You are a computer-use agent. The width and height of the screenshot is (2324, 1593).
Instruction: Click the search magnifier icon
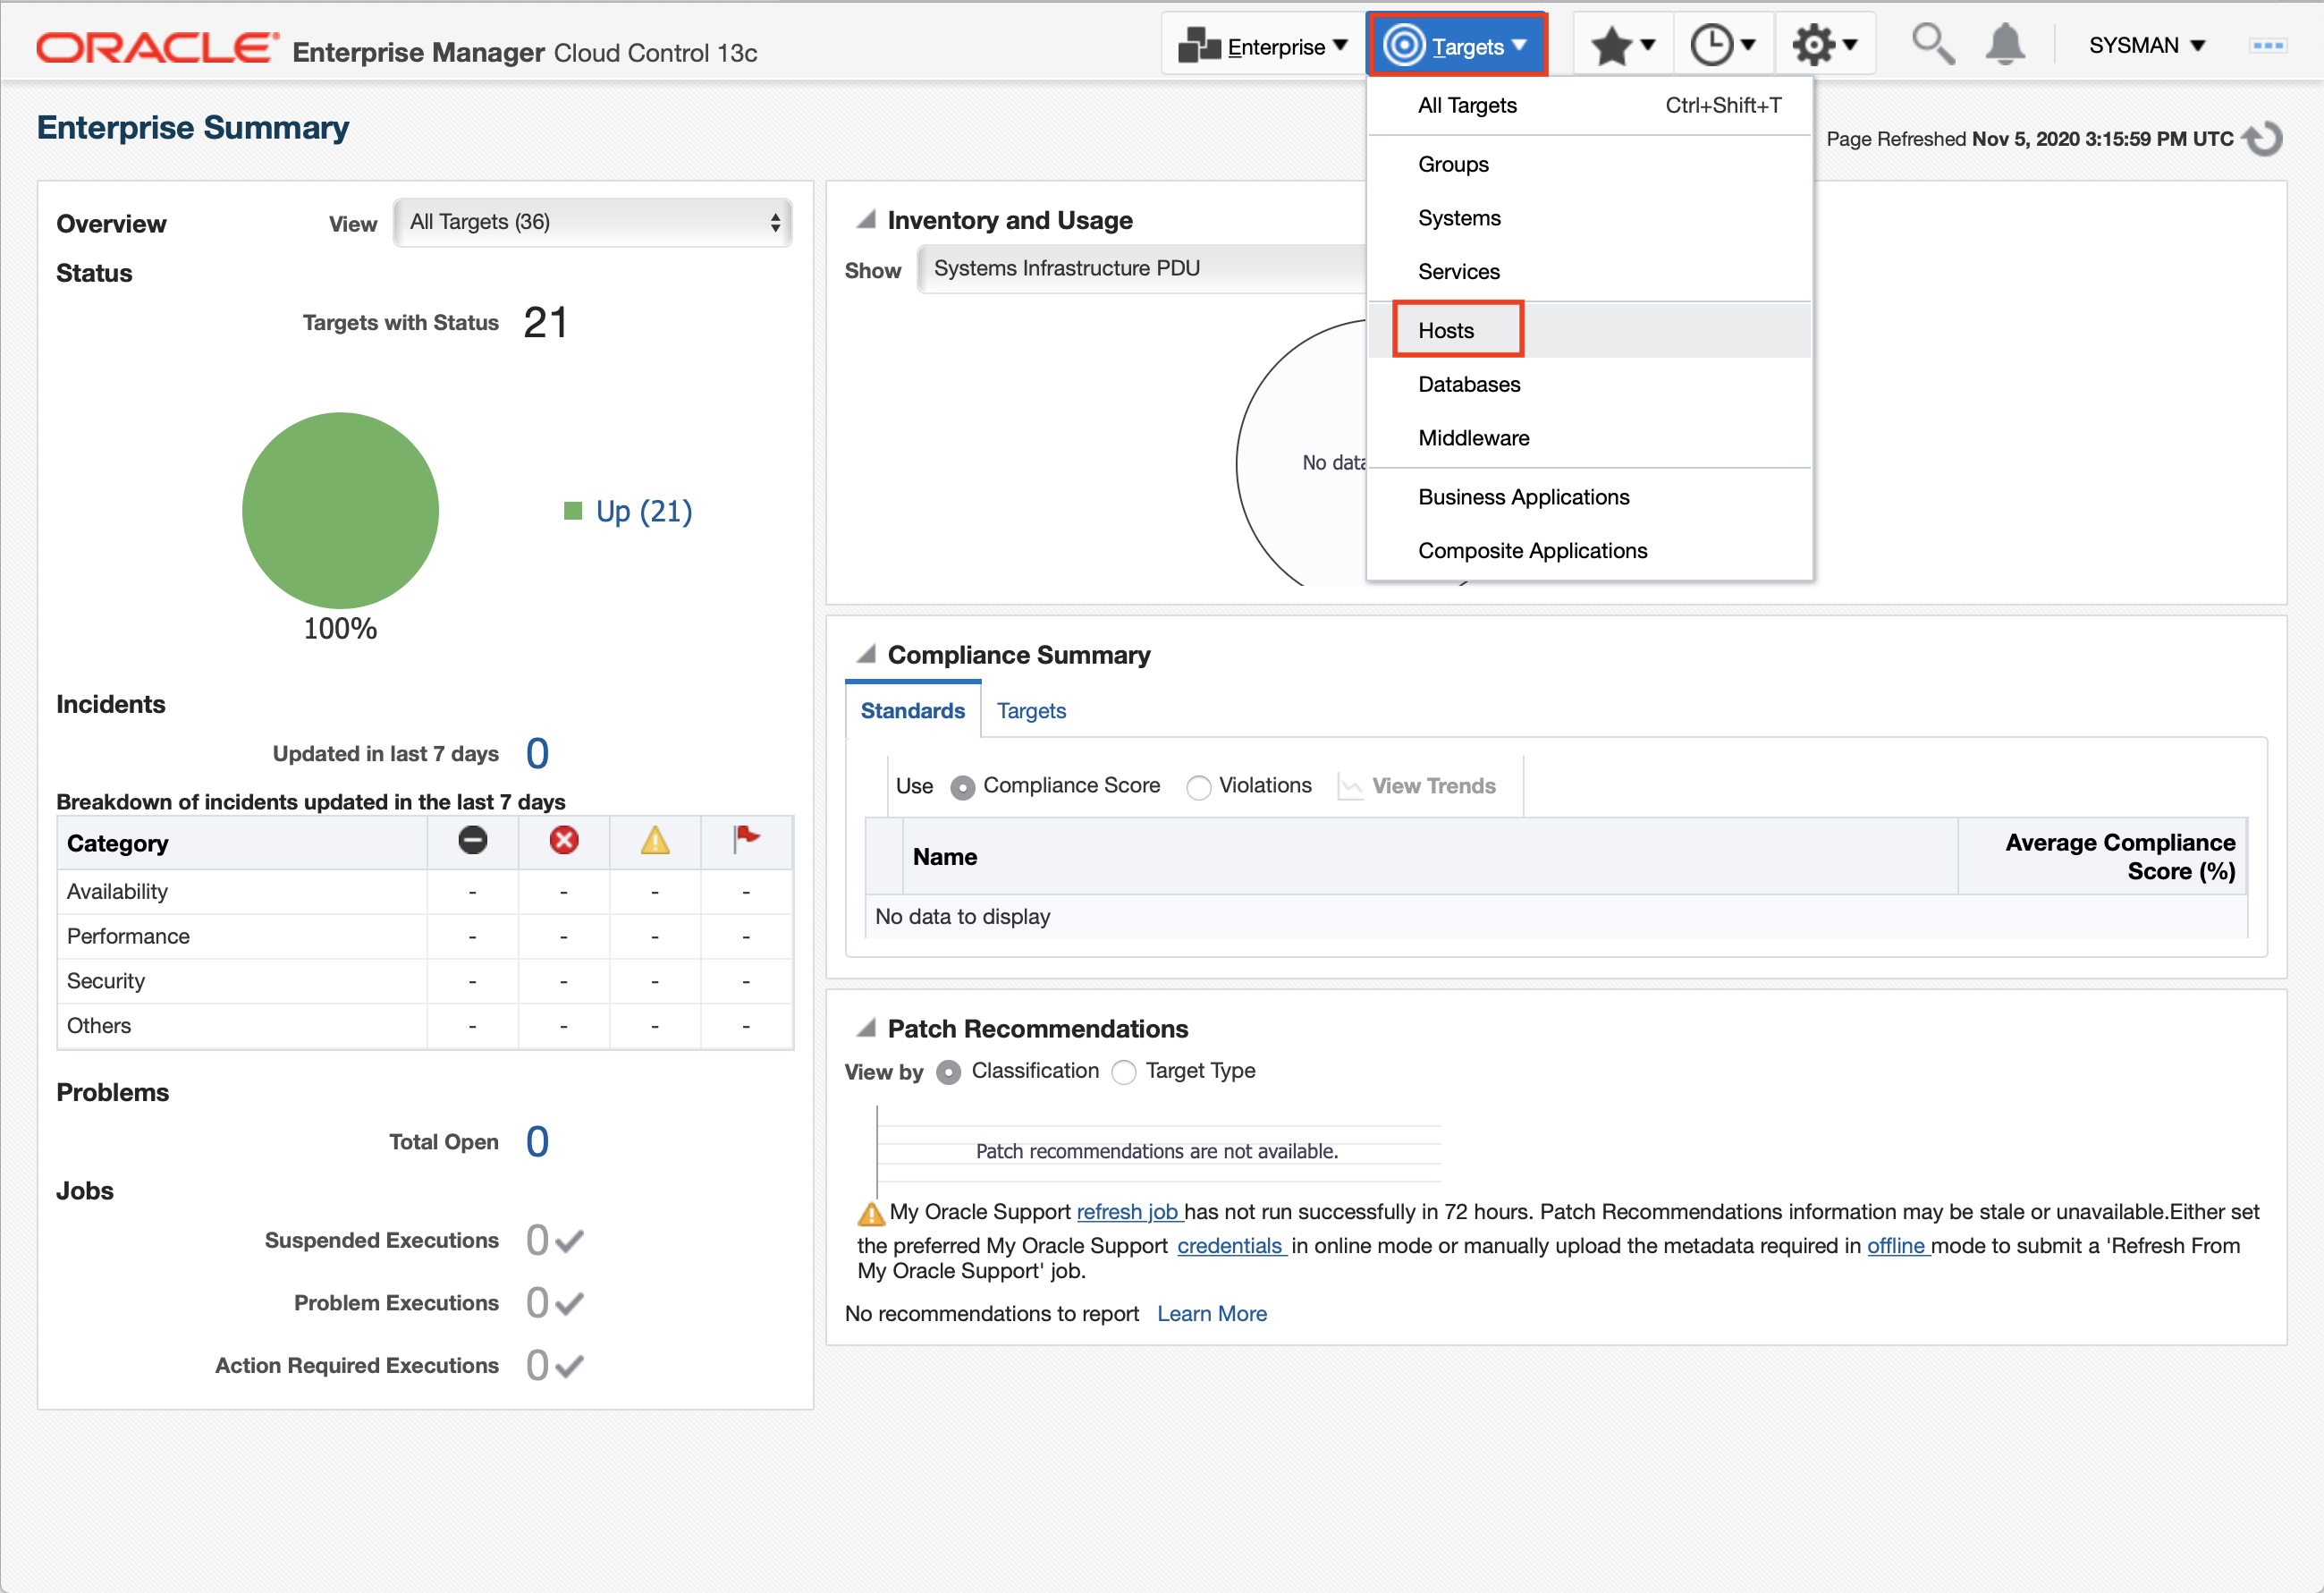(x=1932, y=45)
